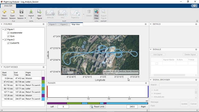This screenshot has width=199, height=112.
Task: Click the Left limit input field
Action: 63,107
